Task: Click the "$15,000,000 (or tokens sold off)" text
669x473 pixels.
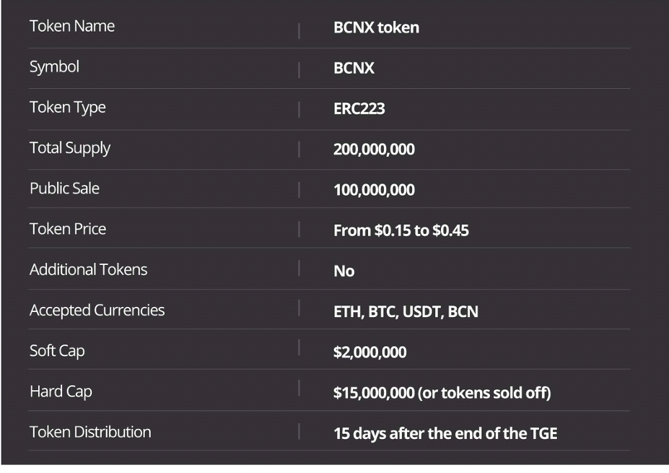Action: [x=441, y=393]
